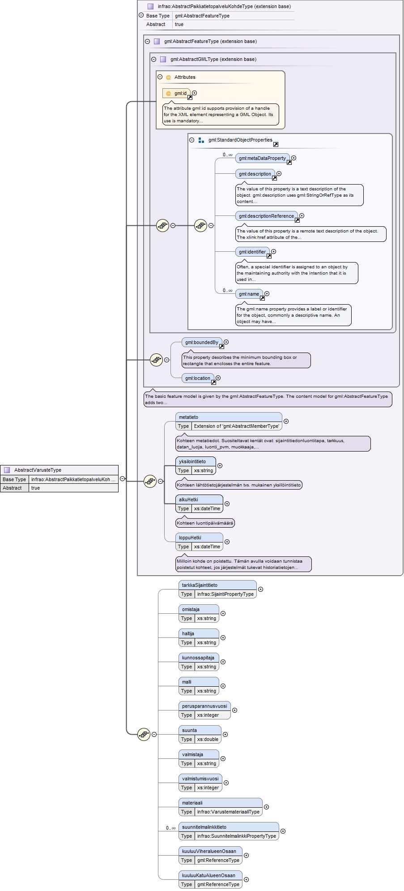Click the gml:id reference arrow icon
This screenshot has height=891, width=404.
[190, 97]
